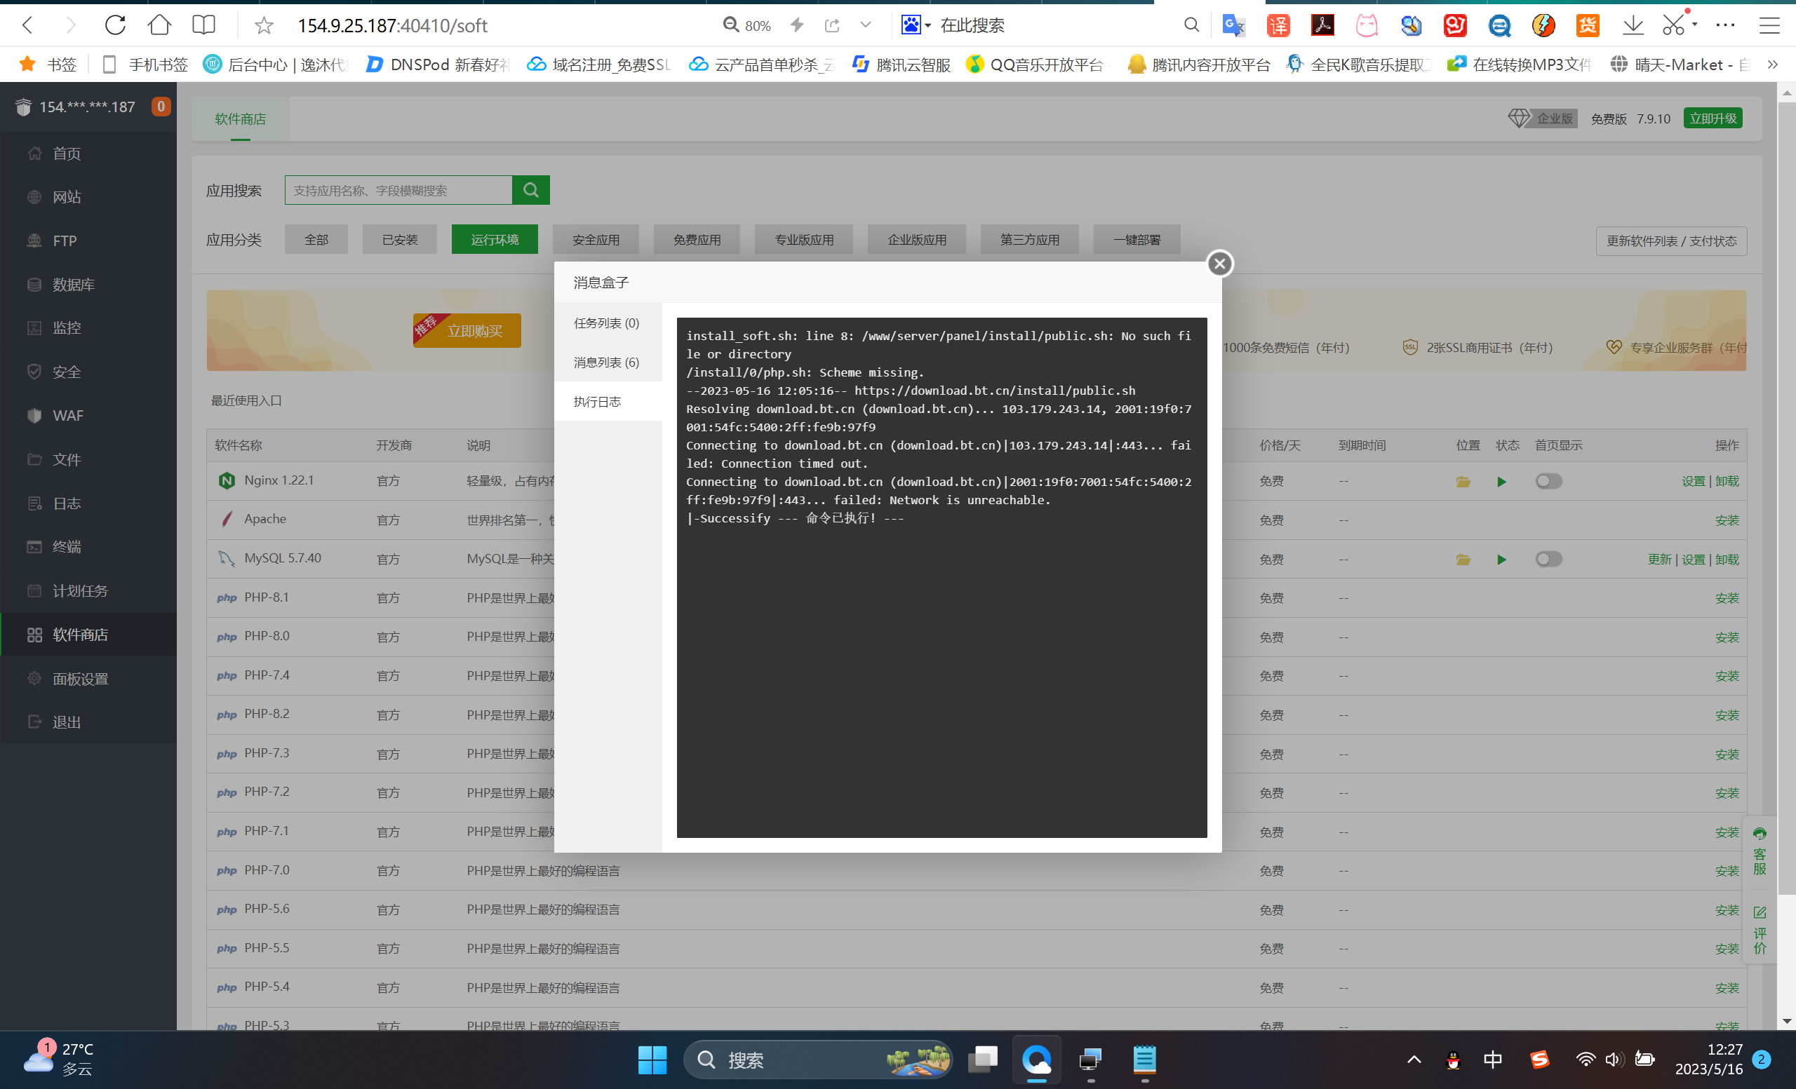The image size is (1796, 1089).
Task: Click the orange notification badge 0
Action: click(161, 107)
